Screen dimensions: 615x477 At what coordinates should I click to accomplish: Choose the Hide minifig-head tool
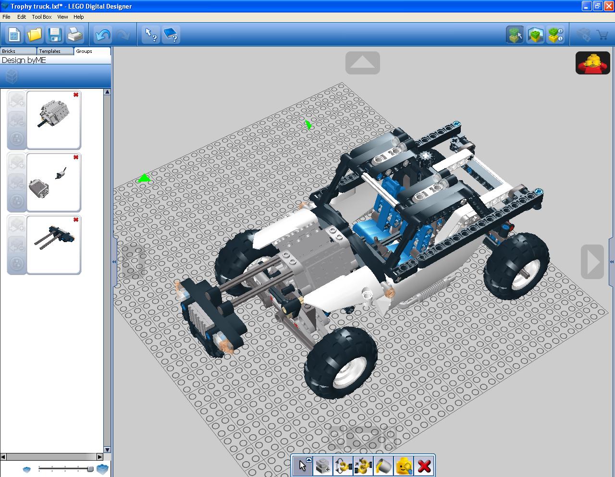tap(404, 465)
